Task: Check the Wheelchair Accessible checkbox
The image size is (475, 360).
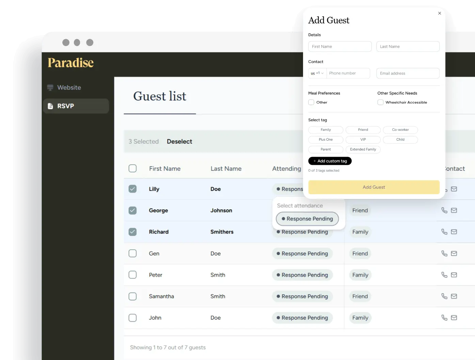Action: pyautogui.click(x=380, y=102)
